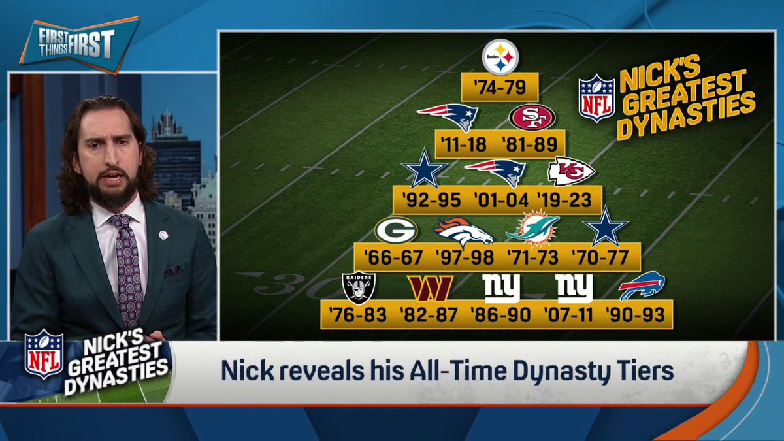Image resolution: width=784 pixels, height=441 pixels.
Task: Click the Giants ny logo above '86-90
Action: coord(501,288)
